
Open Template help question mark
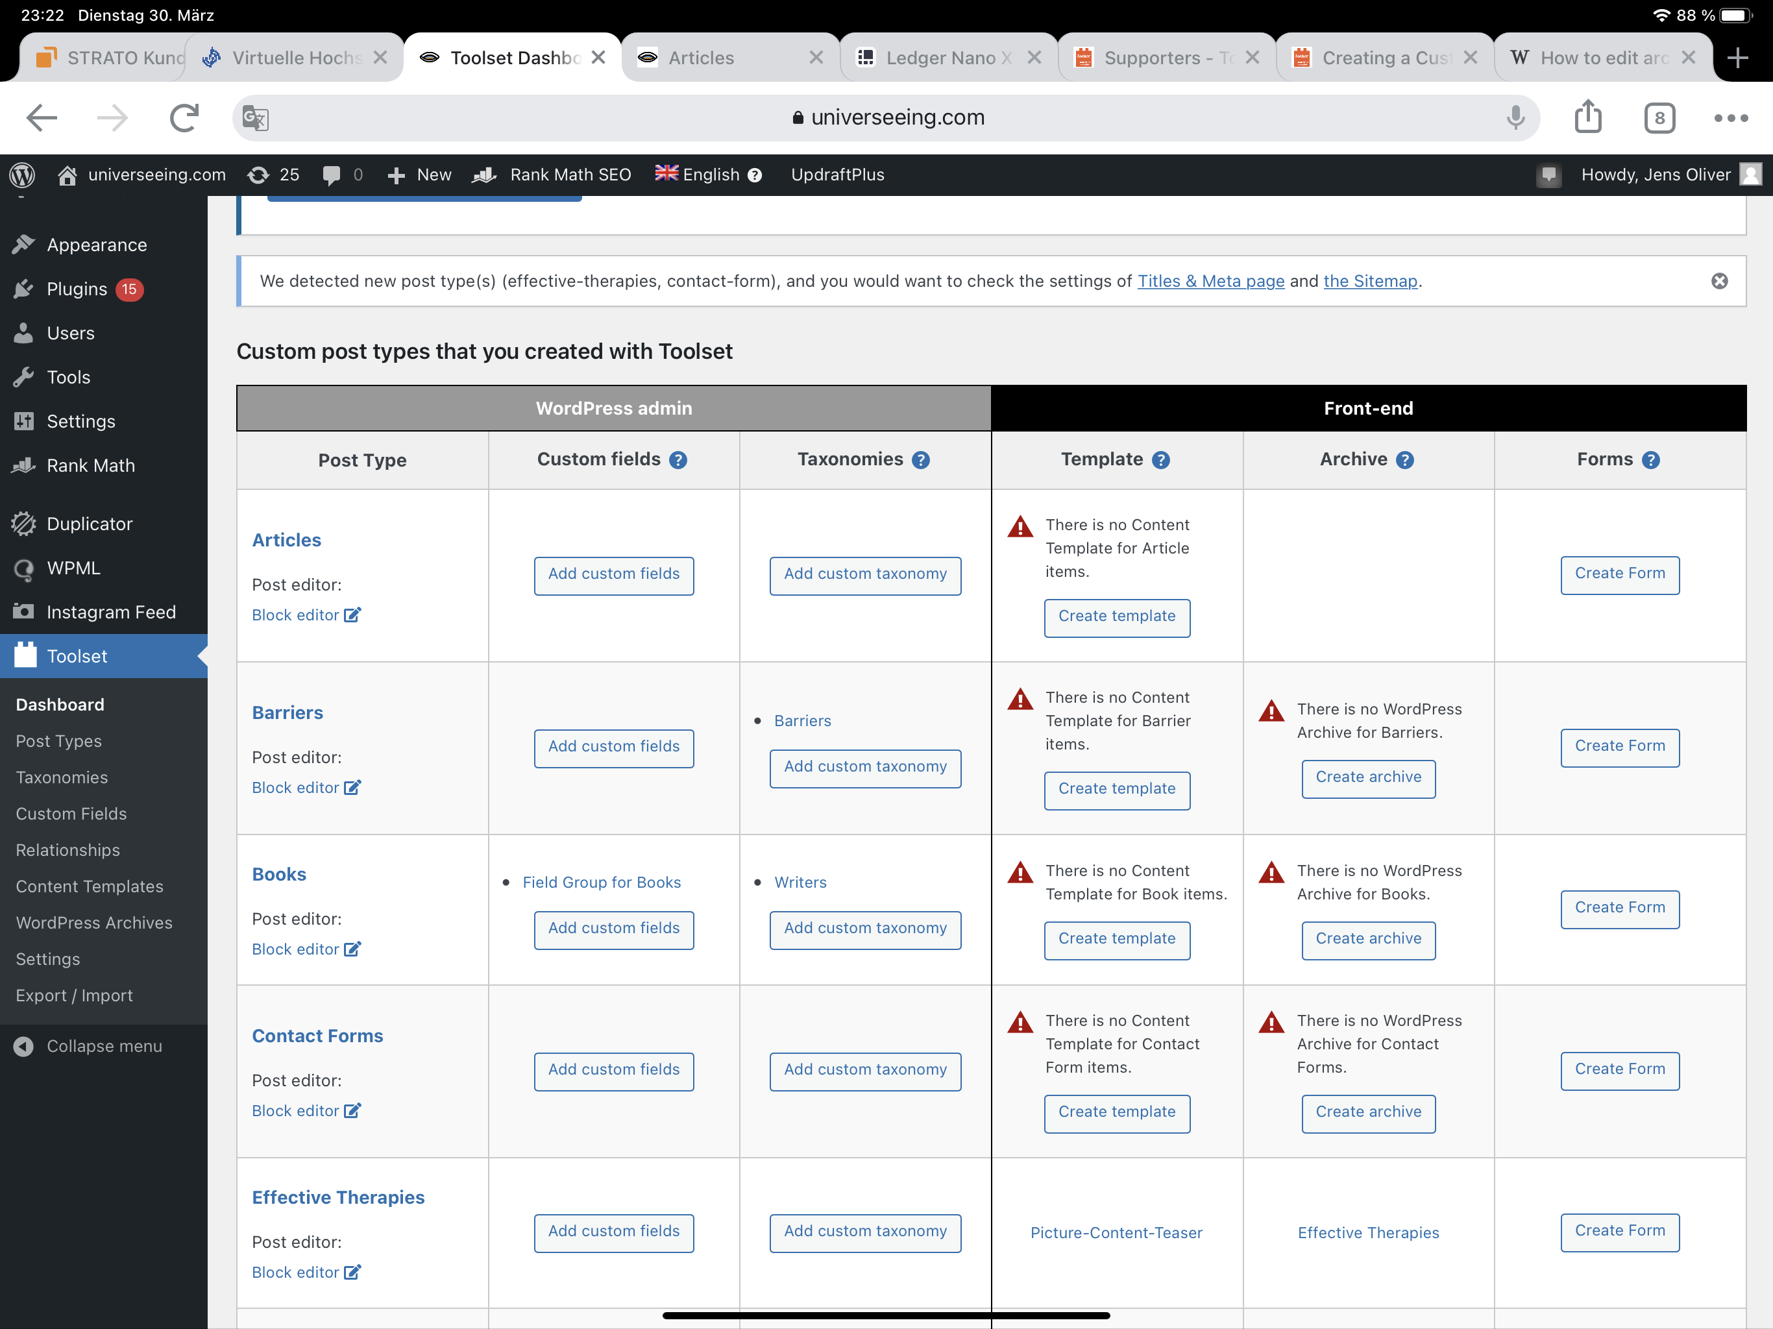point(1160,460)
